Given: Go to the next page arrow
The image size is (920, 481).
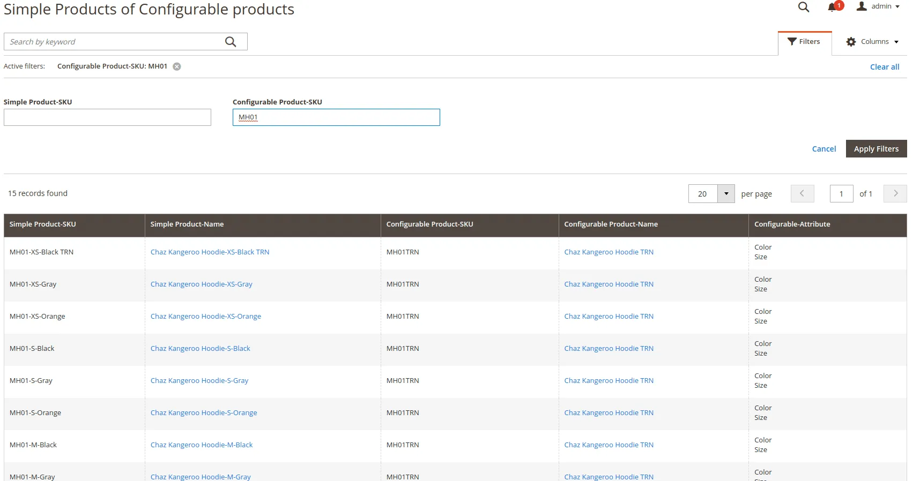Looking at the screenshot, I should click(895, 193).
